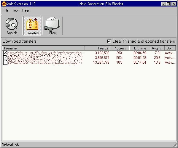178x148 pixels.
Task: Sort by Filename column header
Action: (44, 48)
